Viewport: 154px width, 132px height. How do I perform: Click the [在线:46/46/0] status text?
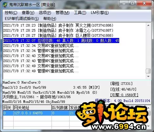tap(123, 89)
